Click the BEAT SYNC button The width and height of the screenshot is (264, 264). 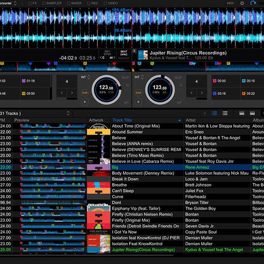124,55
